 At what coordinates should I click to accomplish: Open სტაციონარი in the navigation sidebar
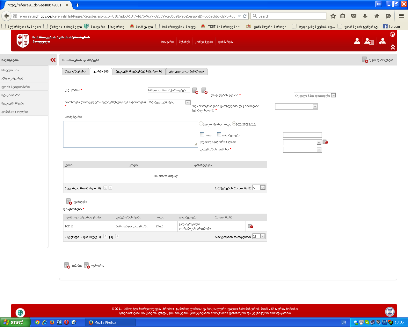[x=11, y=95]
